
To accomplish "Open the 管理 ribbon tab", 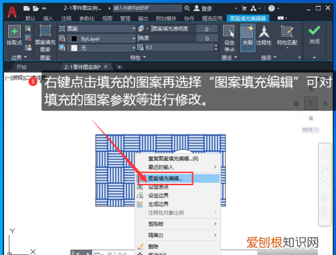I will tap(125, 18).
